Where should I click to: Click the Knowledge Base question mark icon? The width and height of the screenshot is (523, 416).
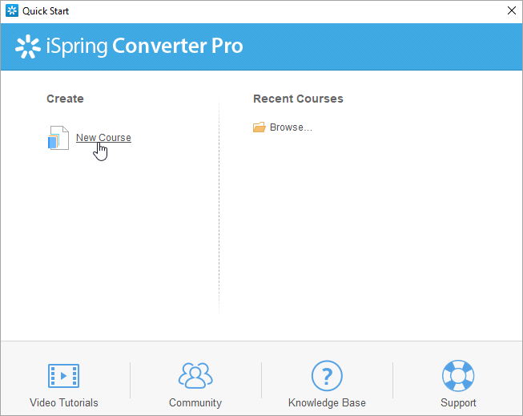(x=327, y=376)
